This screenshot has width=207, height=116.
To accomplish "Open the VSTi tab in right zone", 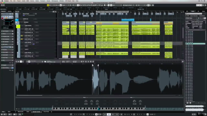I will click(187, 11).
